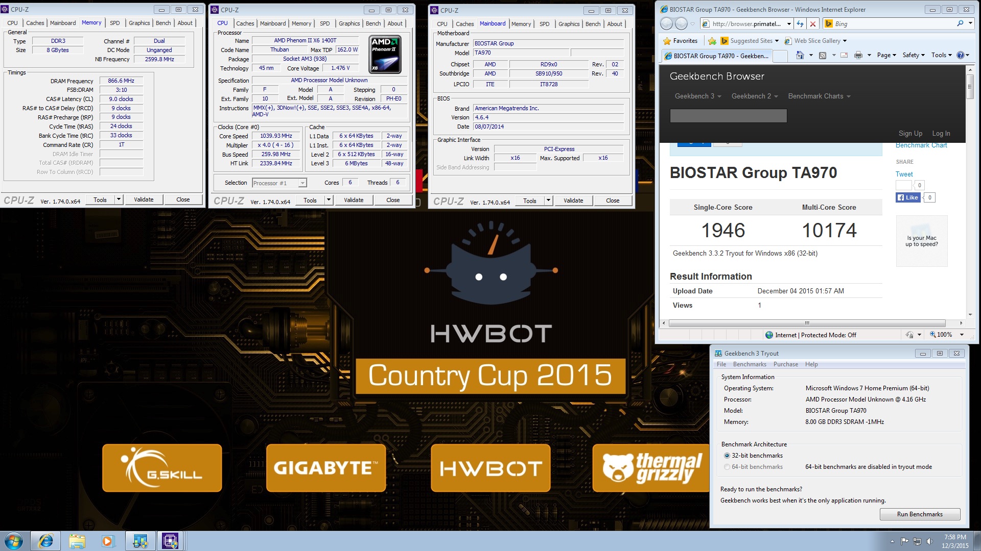The height and width of the screenshot is (551, 981).
Task: Click the vertical scrollbar down arrow in IE
Action: pos(970,315)
